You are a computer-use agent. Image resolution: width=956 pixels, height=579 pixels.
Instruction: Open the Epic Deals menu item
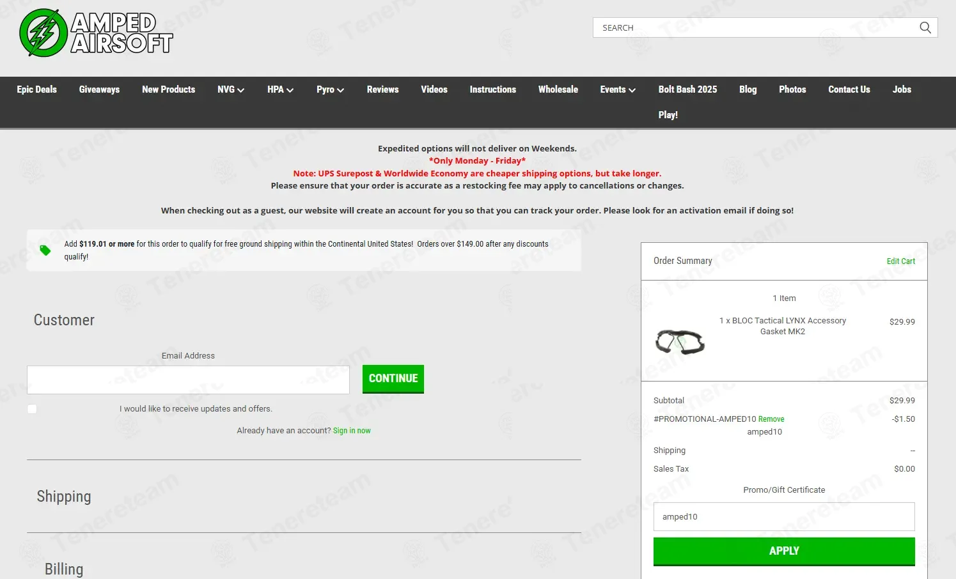[36, 89]
